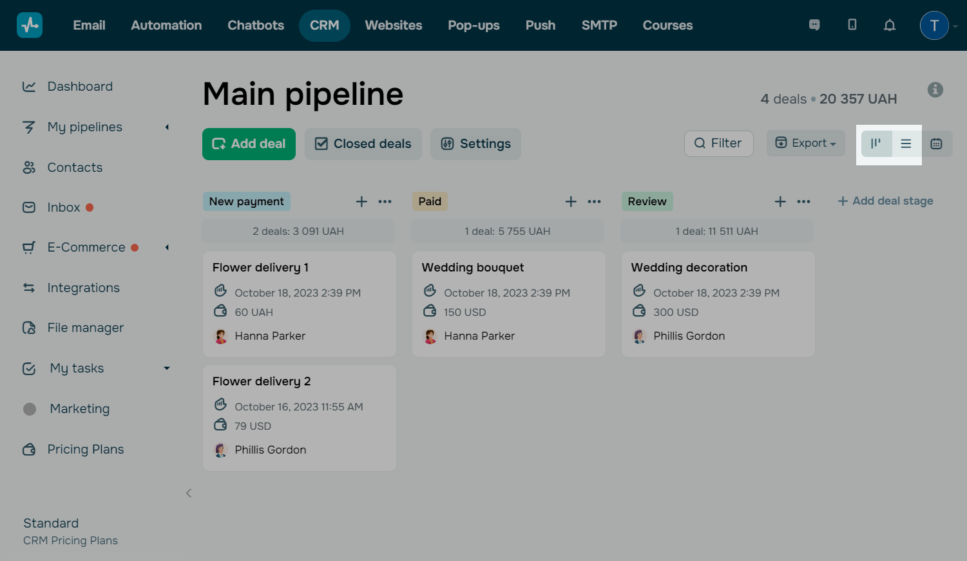Viewport: 967px width, 561px height.
Task: Click the app logo in top-left corner
Action: [30, 25]
